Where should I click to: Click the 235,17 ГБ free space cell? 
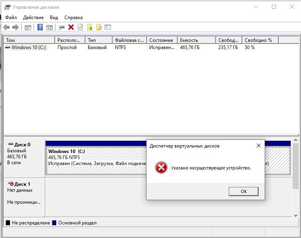click(x=228, y=47)
